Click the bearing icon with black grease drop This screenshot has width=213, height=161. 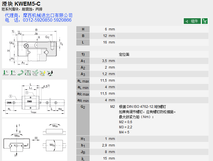(x=50, y=73)
